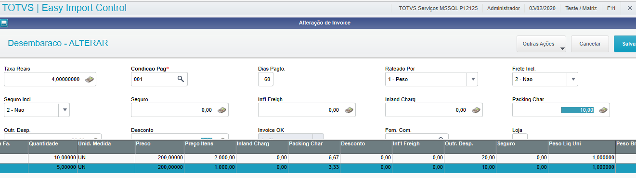Click the Administrador user label
The height and width of the screenshot is (178, 636).
504,8
